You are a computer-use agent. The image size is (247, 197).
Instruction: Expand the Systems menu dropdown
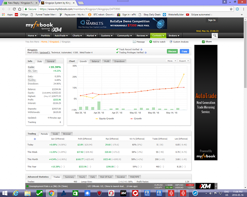tap(107, 35)
